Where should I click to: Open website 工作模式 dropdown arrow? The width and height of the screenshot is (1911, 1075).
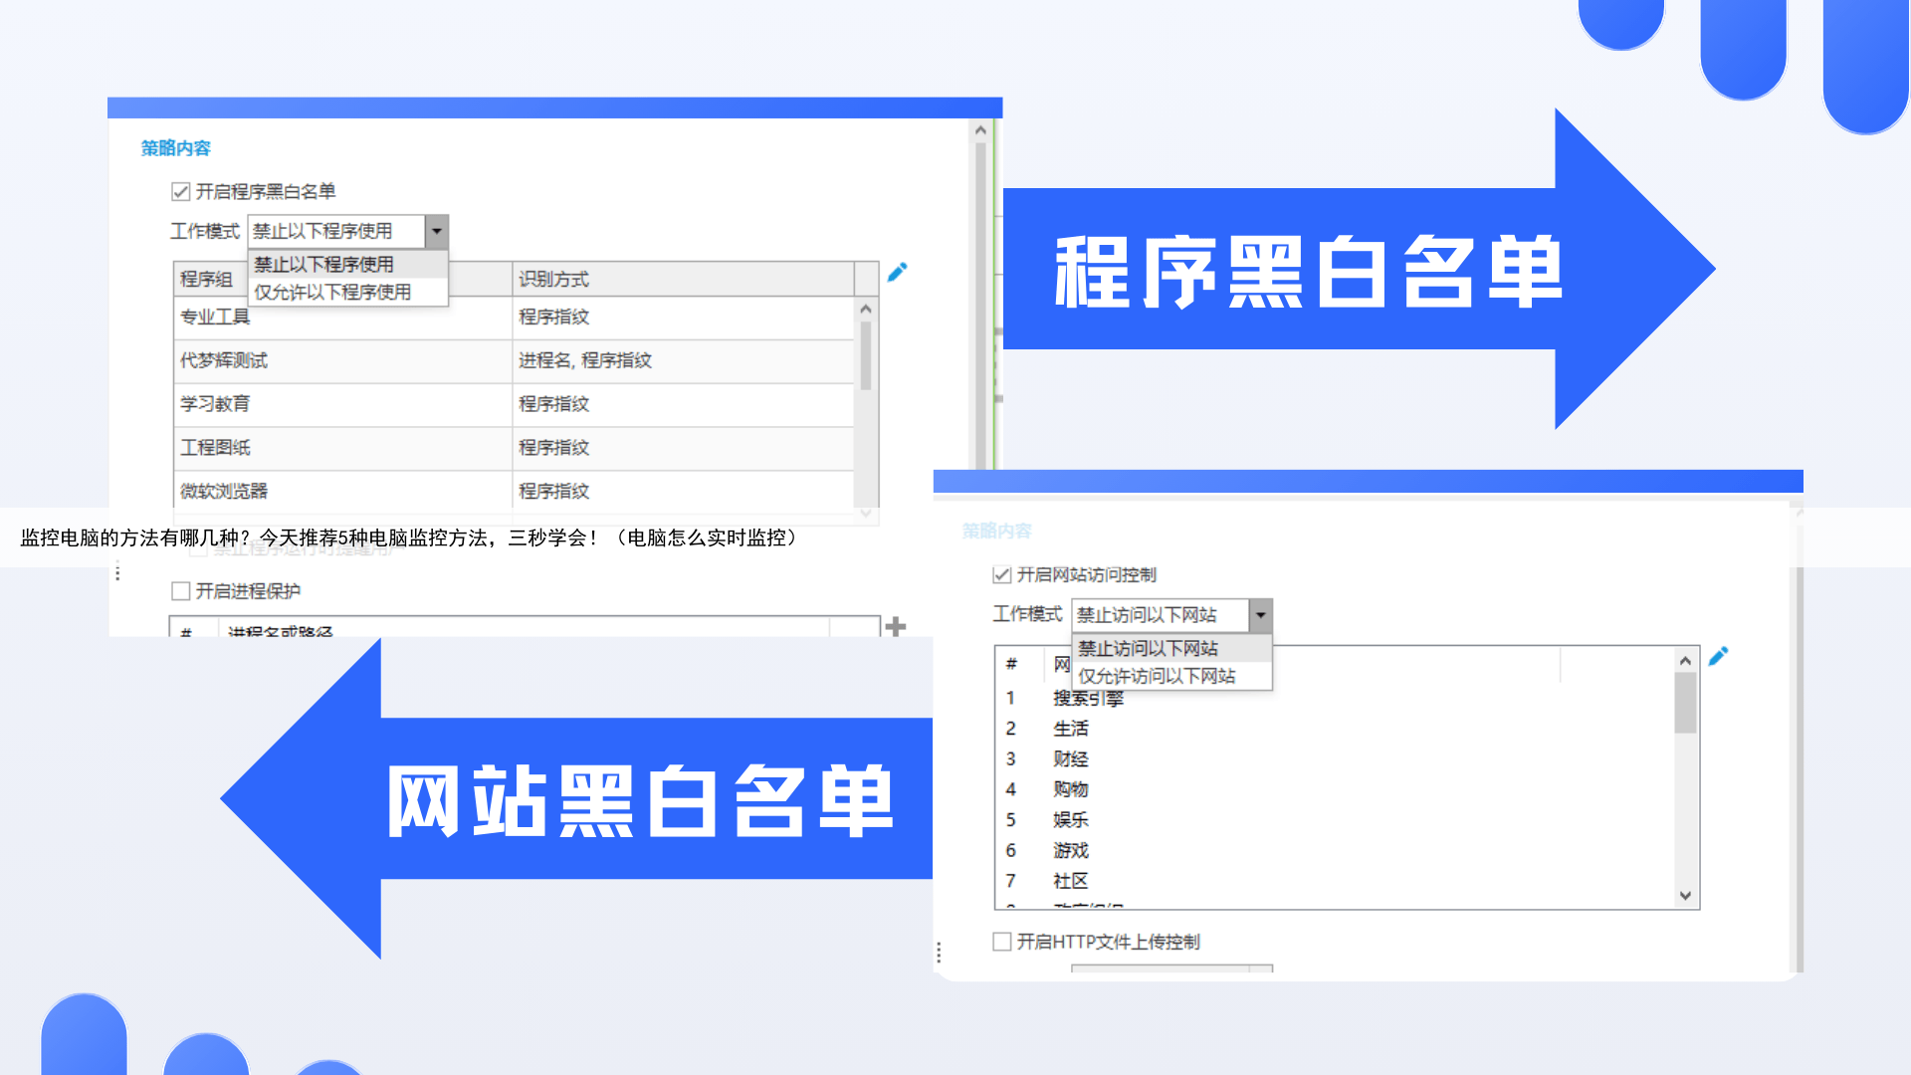(x=1260, y=615)
